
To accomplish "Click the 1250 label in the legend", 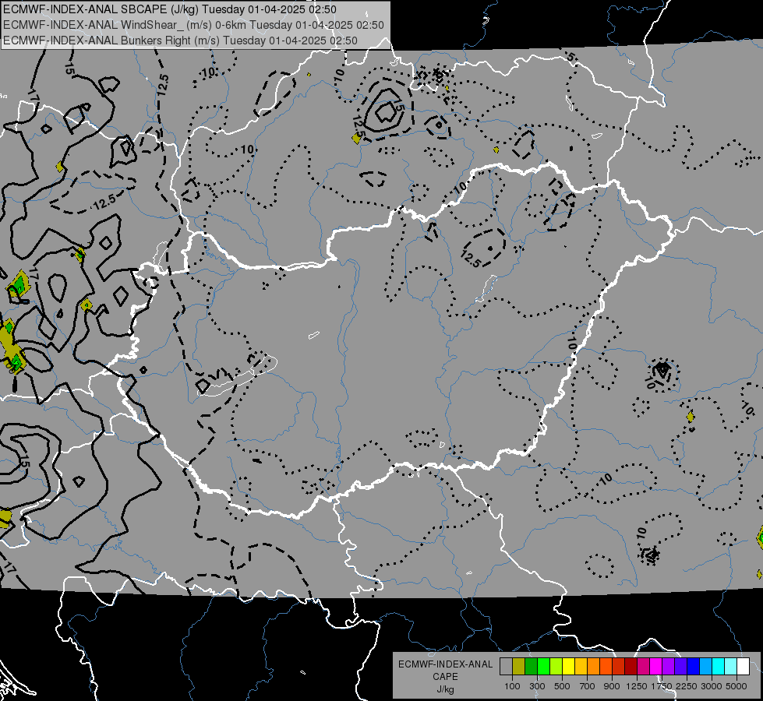I will coord(637,686).
